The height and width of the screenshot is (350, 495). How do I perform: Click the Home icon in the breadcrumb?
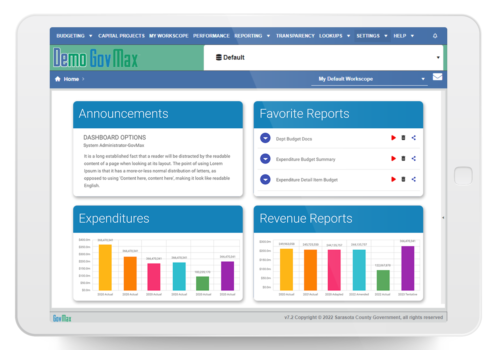(x=57, y=79)
